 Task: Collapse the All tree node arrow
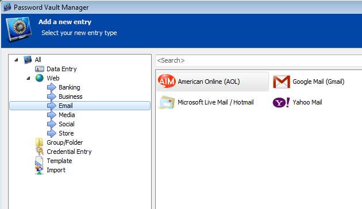click(x=16, y=60)
